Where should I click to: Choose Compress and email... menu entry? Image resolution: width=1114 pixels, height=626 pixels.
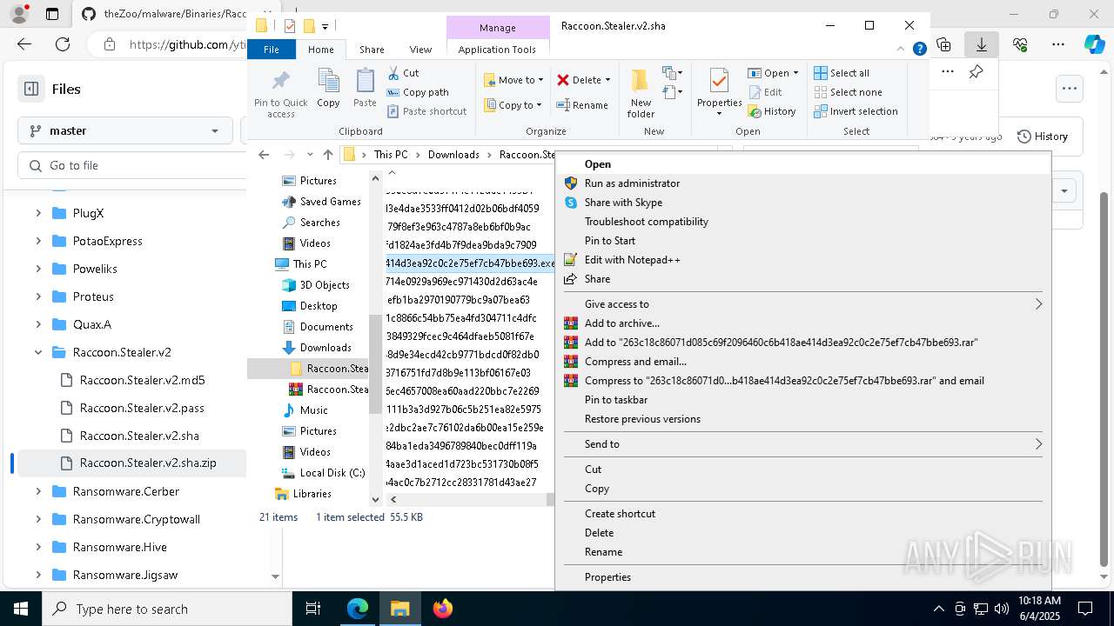coord(635,362)
